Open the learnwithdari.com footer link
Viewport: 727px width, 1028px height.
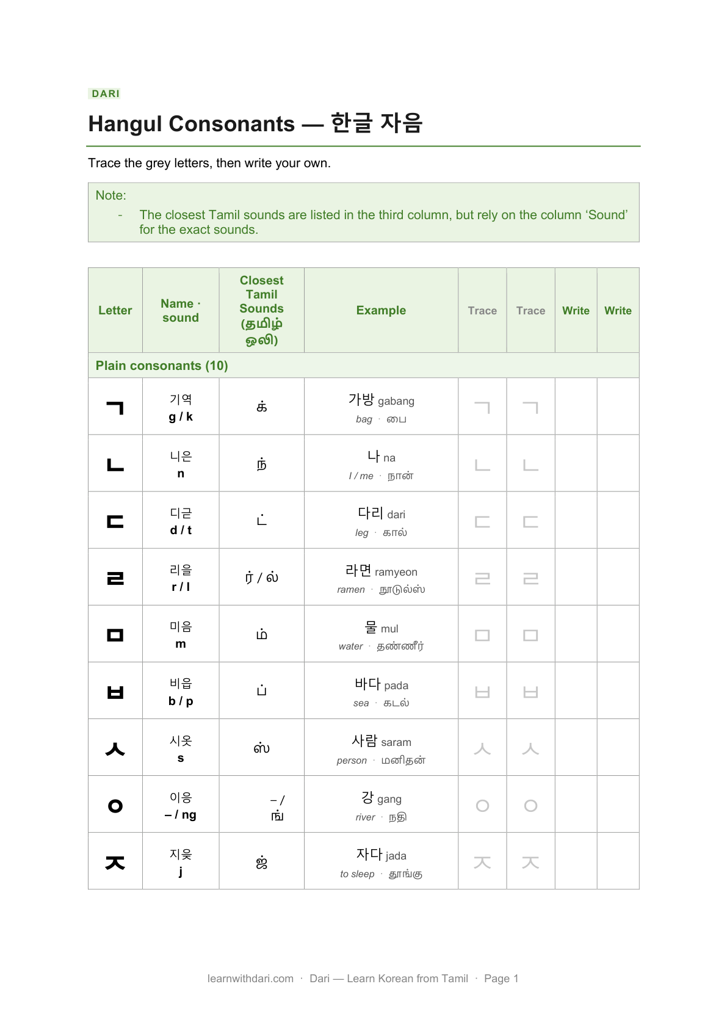250,979
